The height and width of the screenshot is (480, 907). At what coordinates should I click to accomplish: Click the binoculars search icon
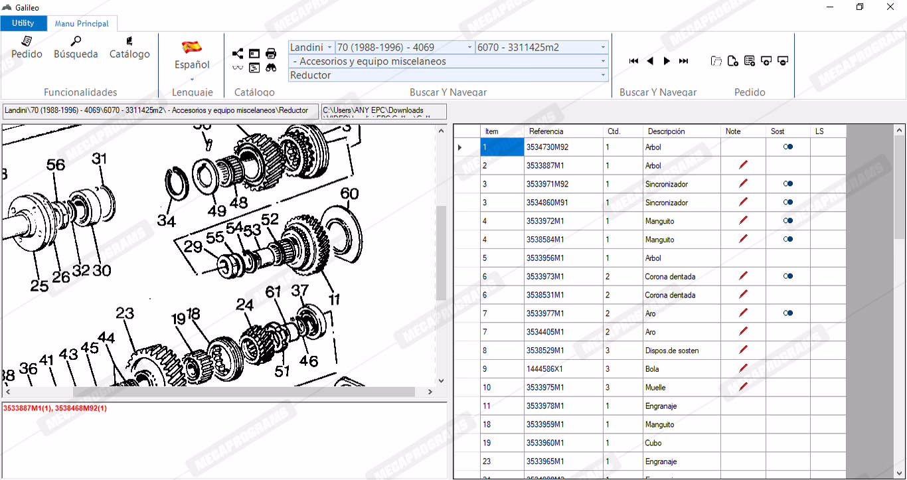(271, 68)
